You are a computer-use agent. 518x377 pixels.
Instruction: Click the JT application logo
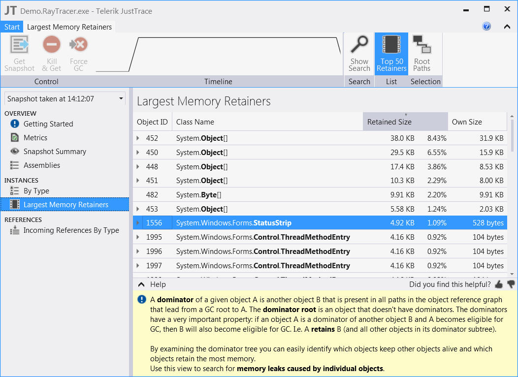pyautogui.click(x=10, y=10)
